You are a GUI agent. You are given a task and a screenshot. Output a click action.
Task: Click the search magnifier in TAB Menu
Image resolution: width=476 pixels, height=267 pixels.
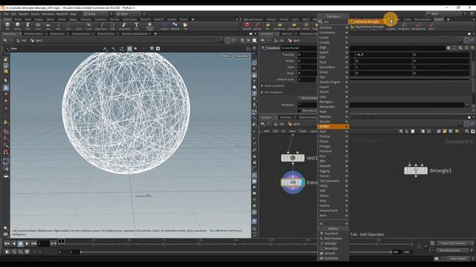point(321,22)
